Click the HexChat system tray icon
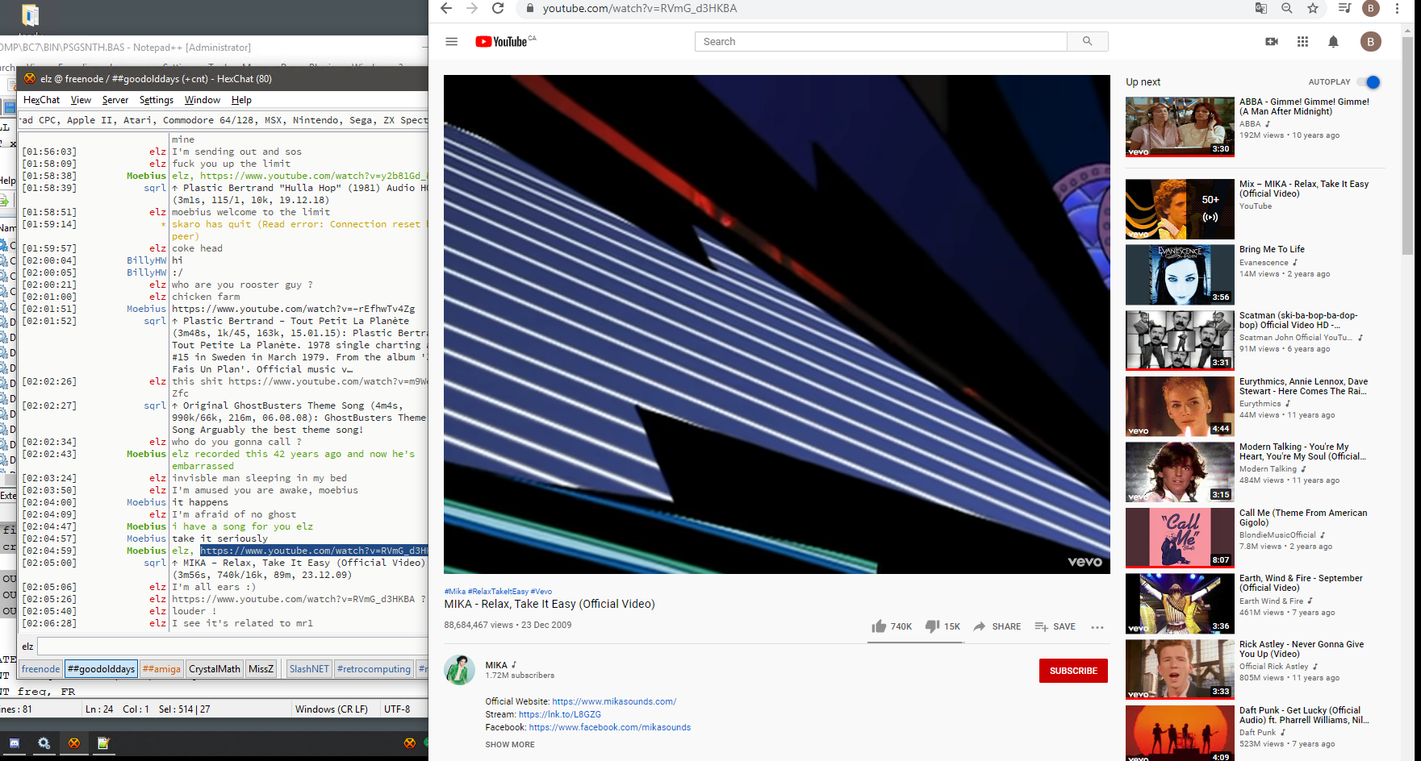Viewport: 1421px width, 761px height. click(x=409, y=743)
